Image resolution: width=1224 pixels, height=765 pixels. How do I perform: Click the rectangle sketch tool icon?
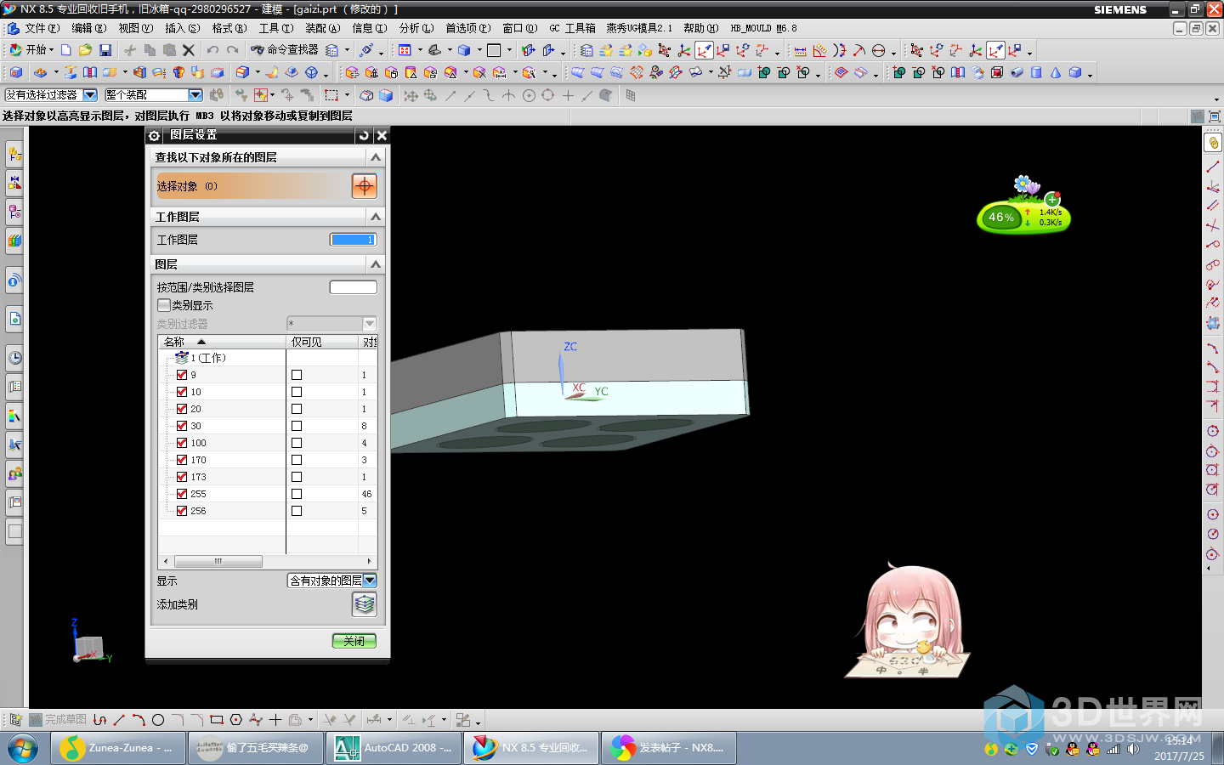(x=217, y=720)
